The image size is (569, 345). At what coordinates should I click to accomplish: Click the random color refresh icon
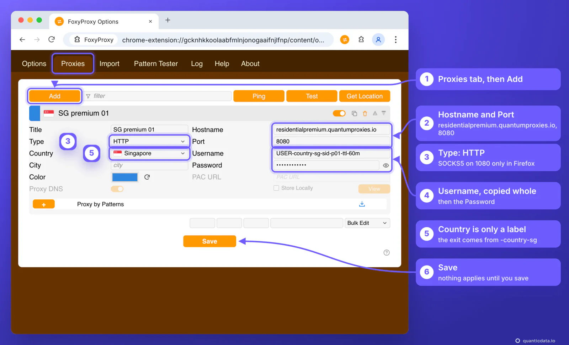coord(147,177)
